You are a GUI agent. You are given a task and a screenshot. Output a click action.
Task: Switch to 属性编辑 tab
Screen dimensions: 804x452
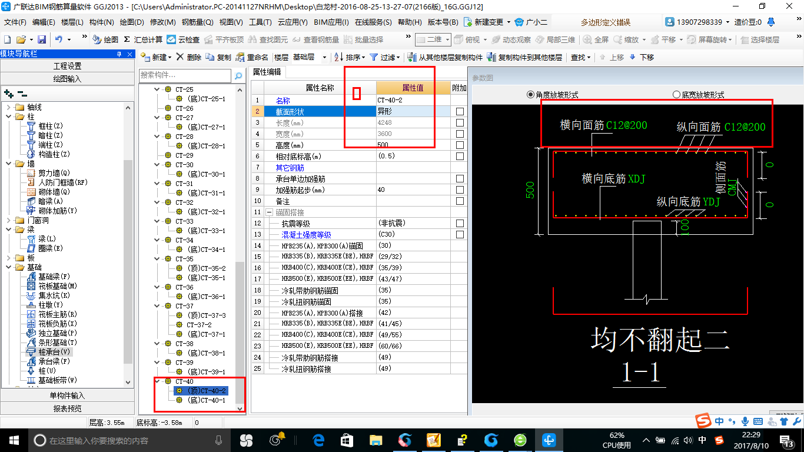point(267,72)
